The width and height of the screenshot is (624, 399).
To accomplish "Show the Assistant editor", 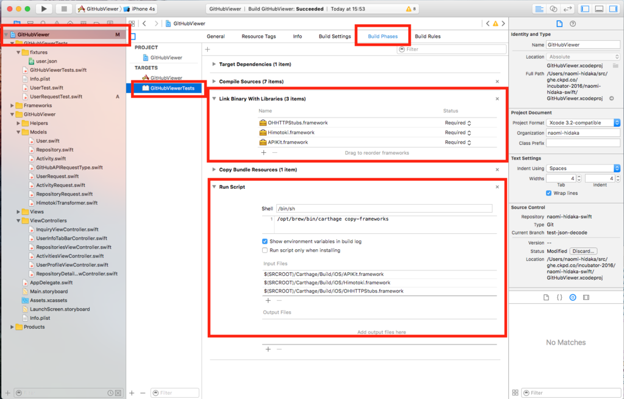I will [x=553, y=9].
